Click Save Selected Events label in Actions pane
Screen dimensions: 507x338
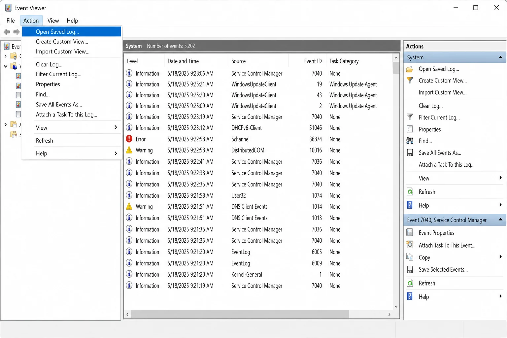click(x=443, y=270)
